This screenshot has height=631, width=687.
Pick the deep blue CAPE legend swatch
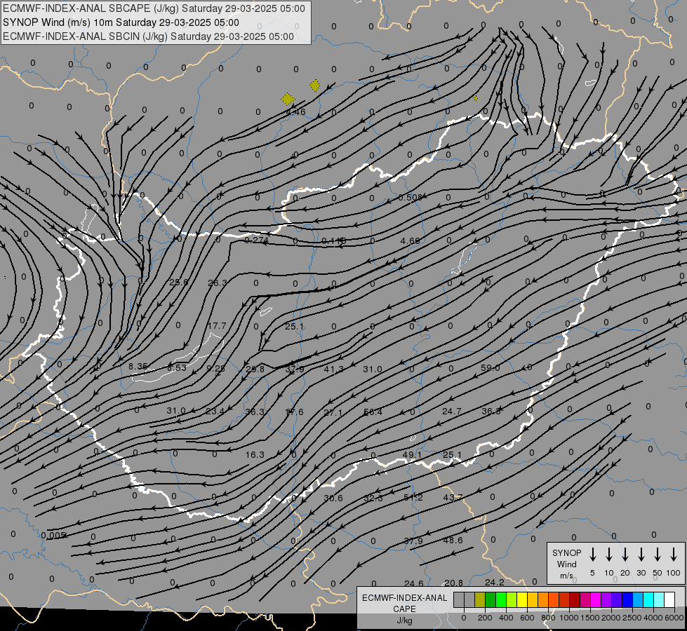[x=627, y=599]
